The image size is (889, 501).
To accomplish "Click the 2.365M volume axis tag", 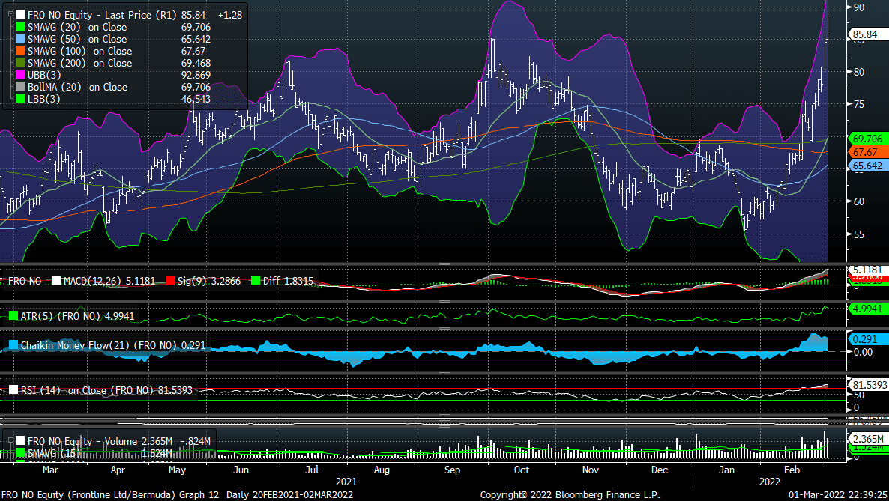I will click(868, 439).
